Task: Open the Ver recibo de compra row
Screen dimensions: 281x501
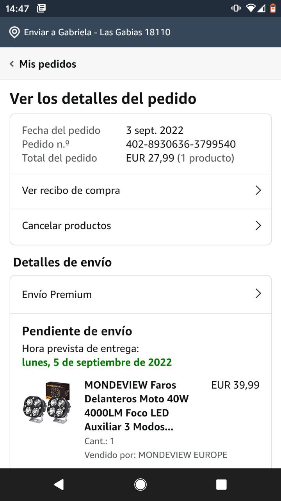Action: [x=71, y=191]
